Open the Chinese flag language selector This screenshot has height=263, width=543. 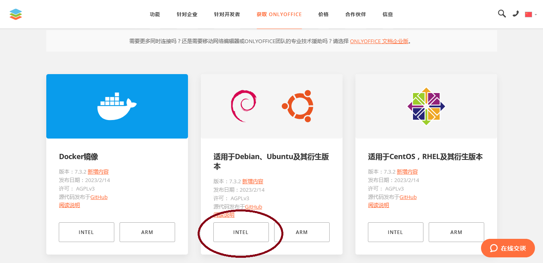click(x=531, y=14)
